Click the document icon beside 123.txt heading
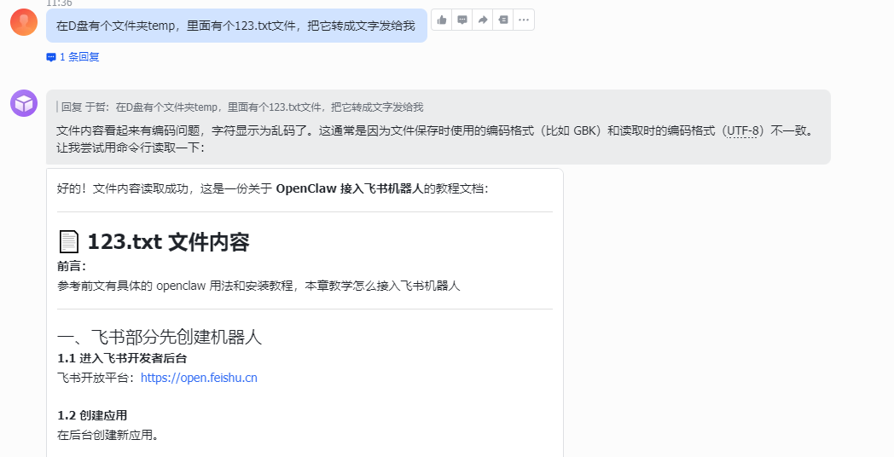Image resolution: width=894 pixels, height=457 pixels. click(x=69, y=241)
